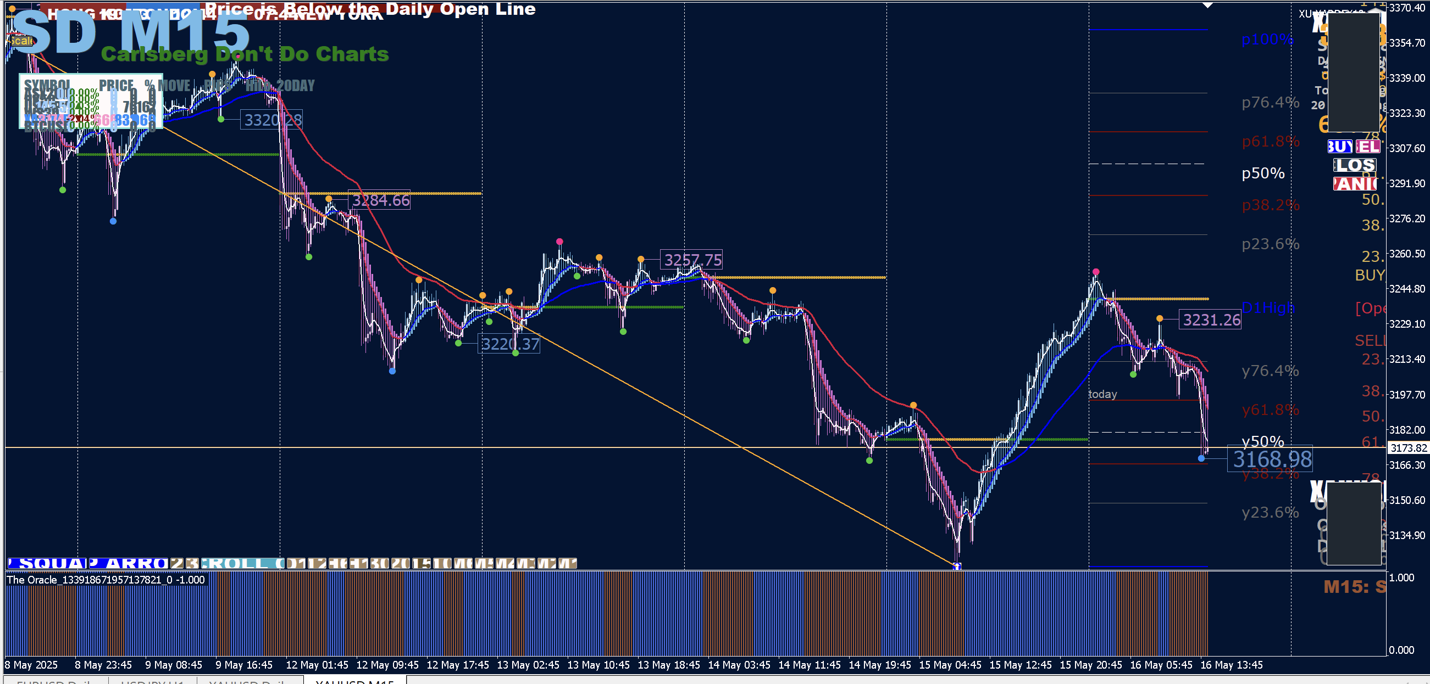Switch to the USDJPY H1 tab
Viewport: 1430px width, 684px height.
point(153,681)
